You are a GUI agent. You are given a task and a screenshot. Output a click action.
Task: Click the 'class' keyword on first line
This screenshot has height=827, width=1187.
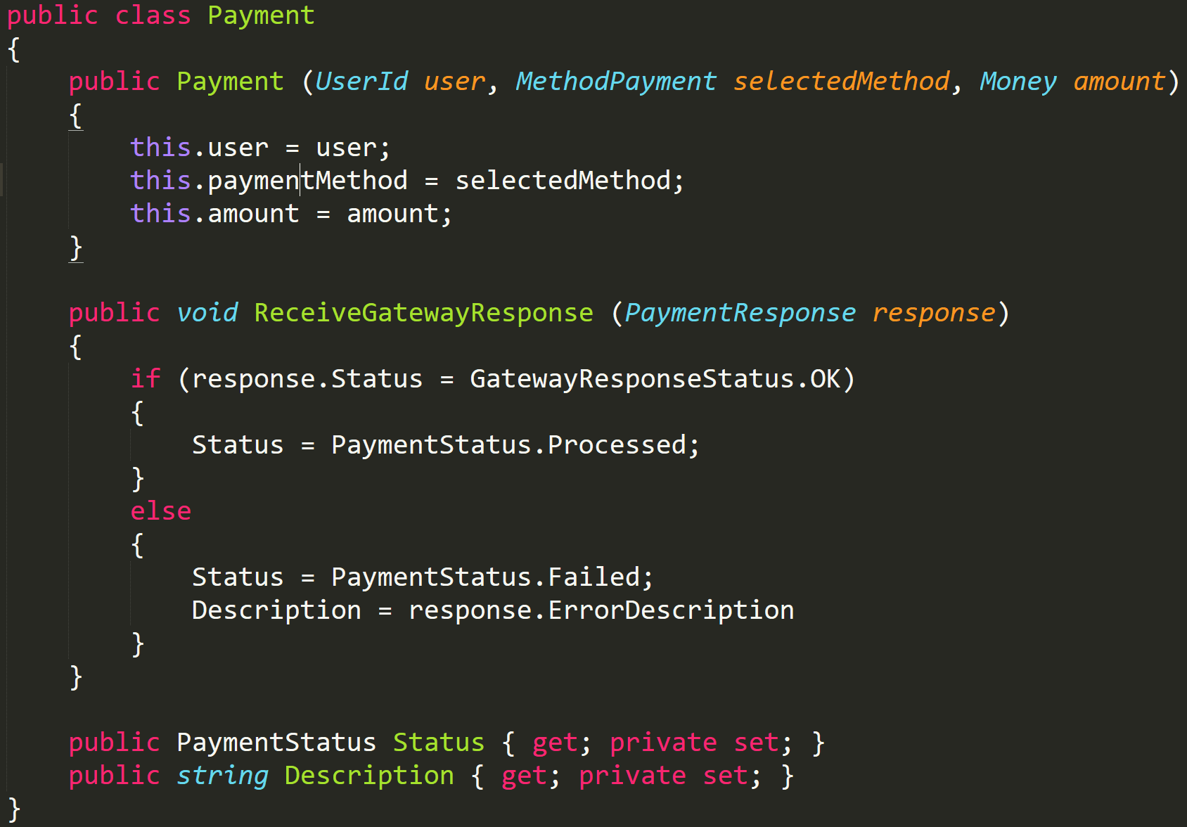pyautogui.click(x=153, y=15)
